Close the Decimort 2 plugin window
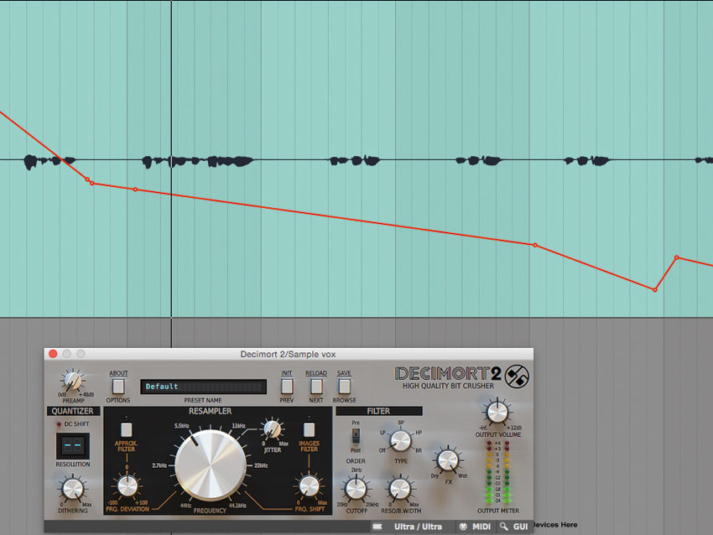713x535 pixels. click(53, 354)
